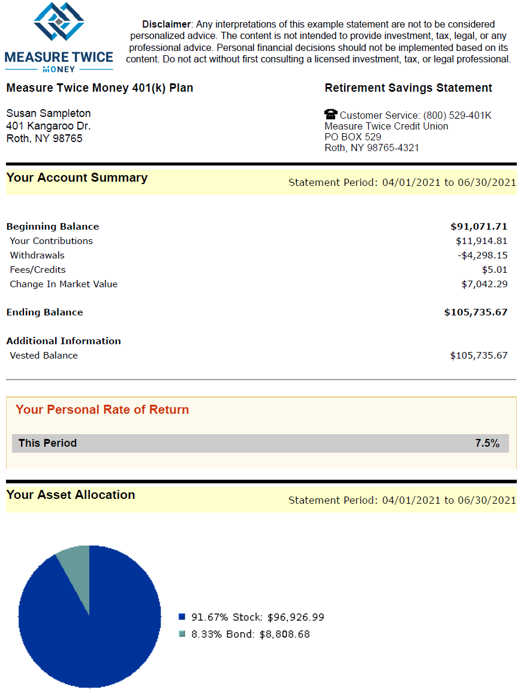Image resolution: width=521 pixels, height=692 pixels.
Task: Click the Vested Balance label
Action: [x=44, y=356]
